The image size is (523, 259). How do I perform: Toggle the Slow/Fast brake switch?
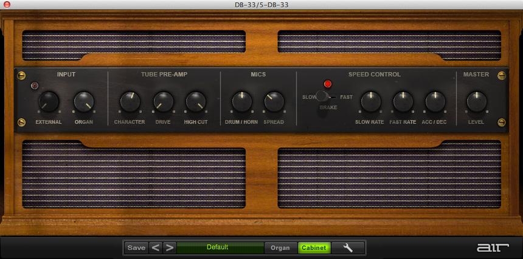pyautogui.click(x=323, y=96)
